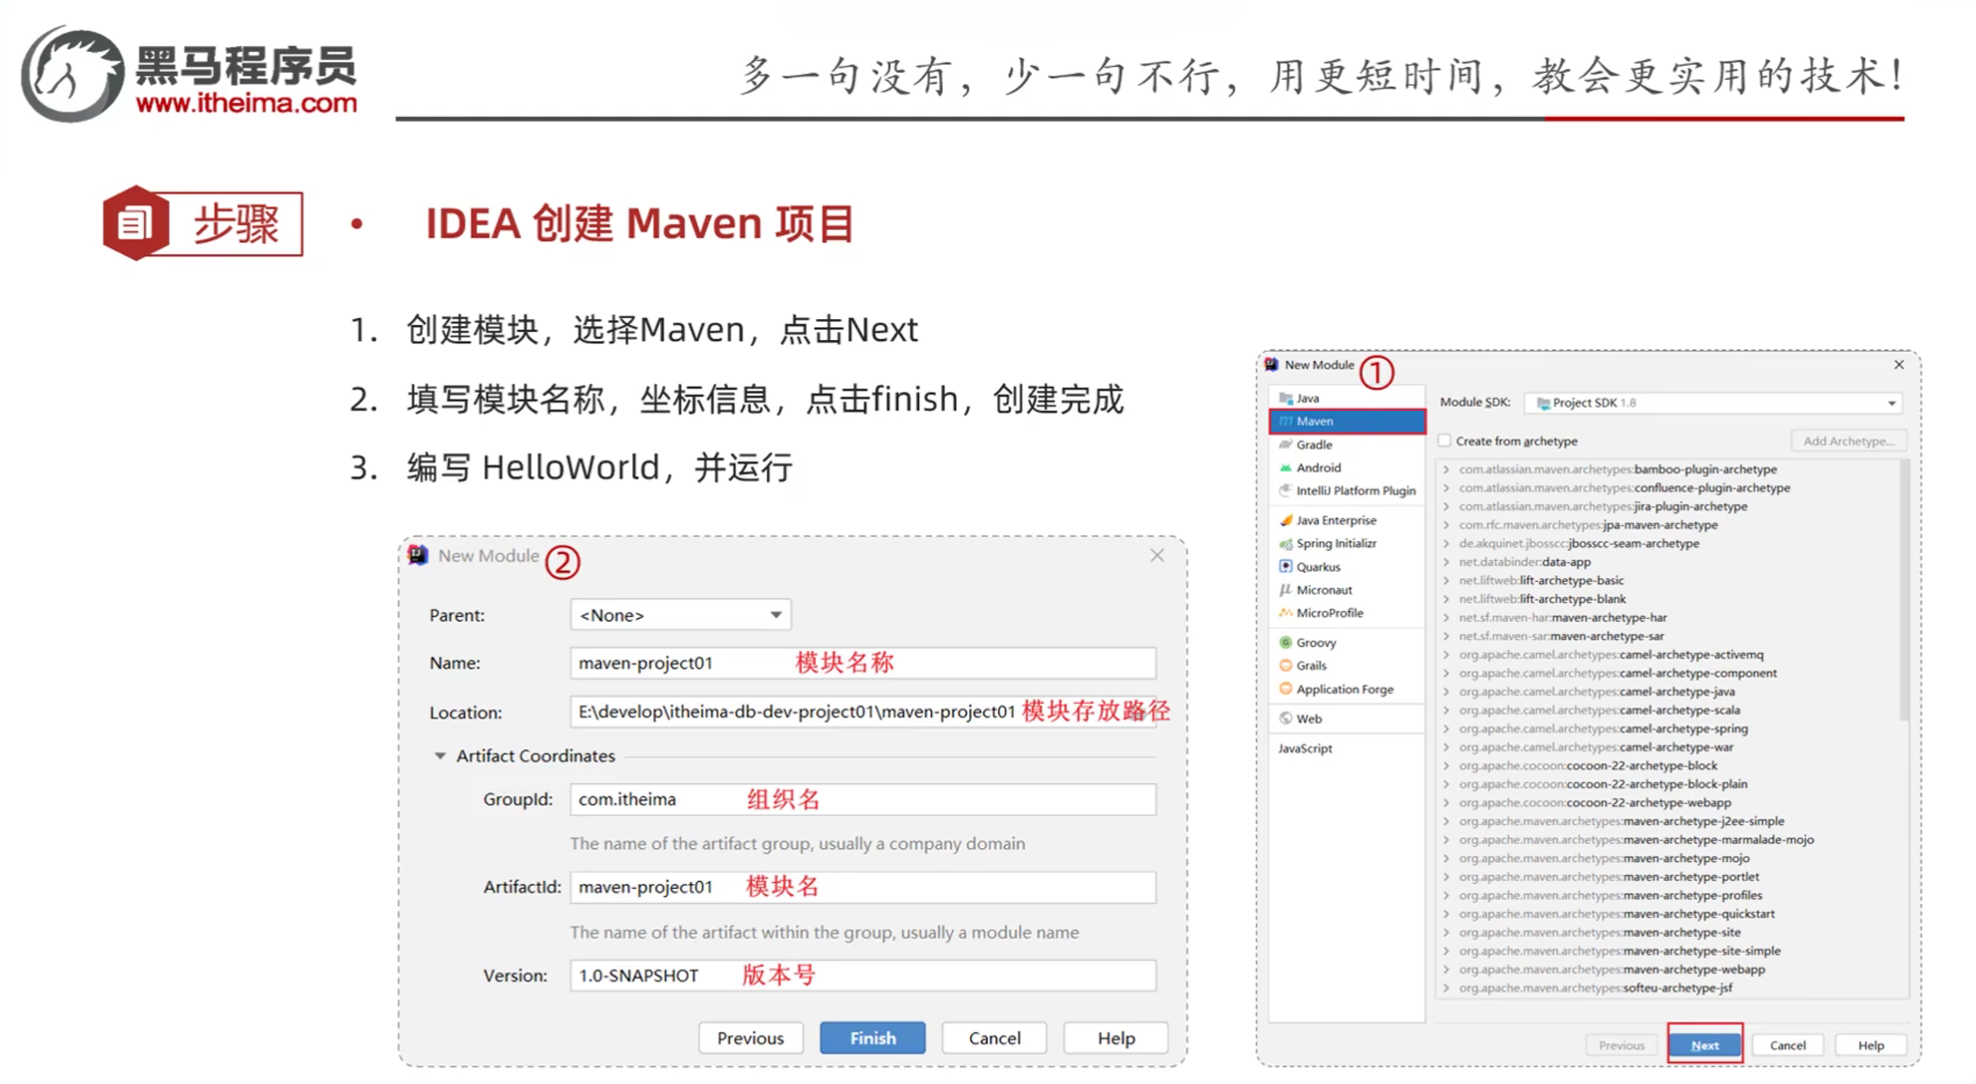The height and width of the screenshot is (1084, 1976).
Task: Open the Parent dropdown showing <None>
Action: (x=774, y=614)
